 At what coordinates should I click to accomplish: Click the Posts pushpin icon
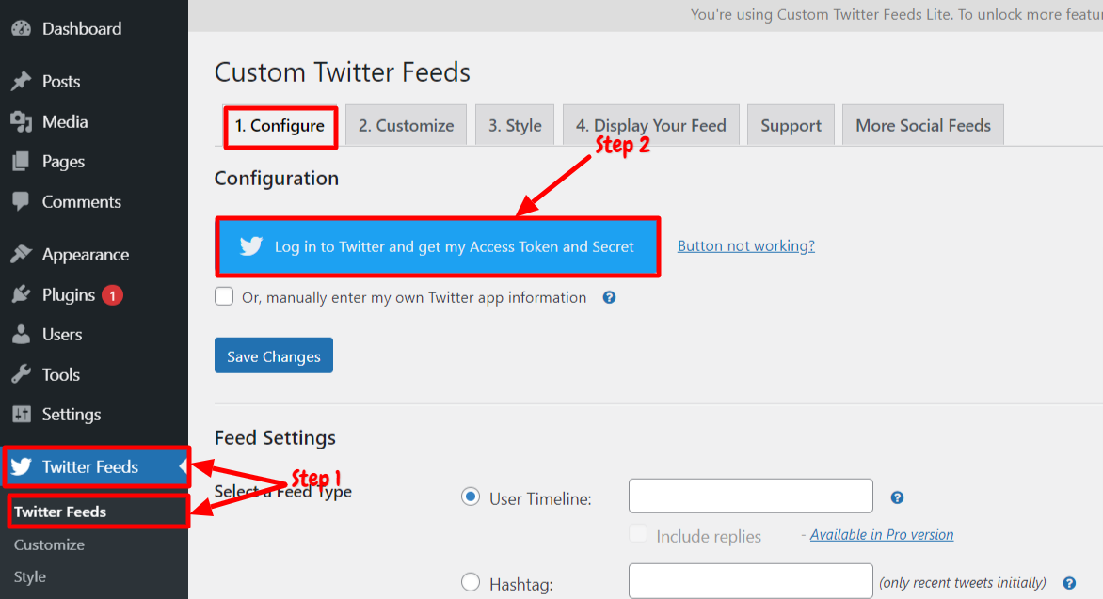(21, 81)
